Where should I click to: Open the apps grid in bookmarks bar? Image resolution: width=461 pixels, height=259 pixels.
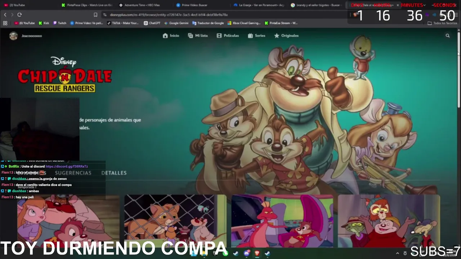5,23
